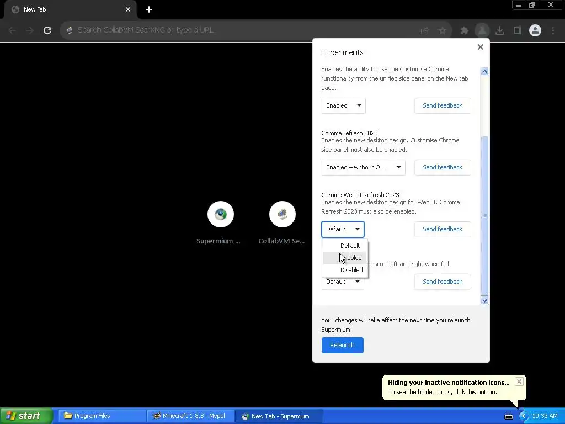Image resolution: width=565 pixels, height=424 pixels.
Task: Choose Enabled in the open dropdown list
Action: (x=345, y=258)
